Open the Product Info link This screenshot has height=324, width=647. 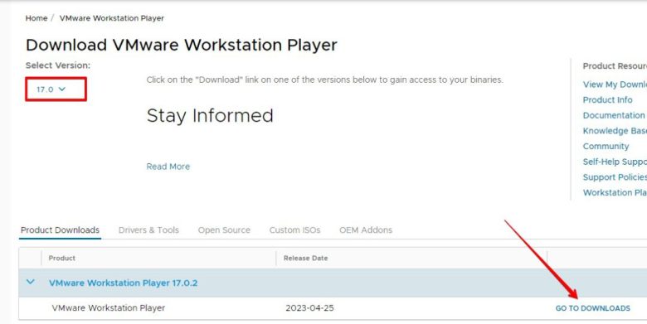tap(607, 99)
